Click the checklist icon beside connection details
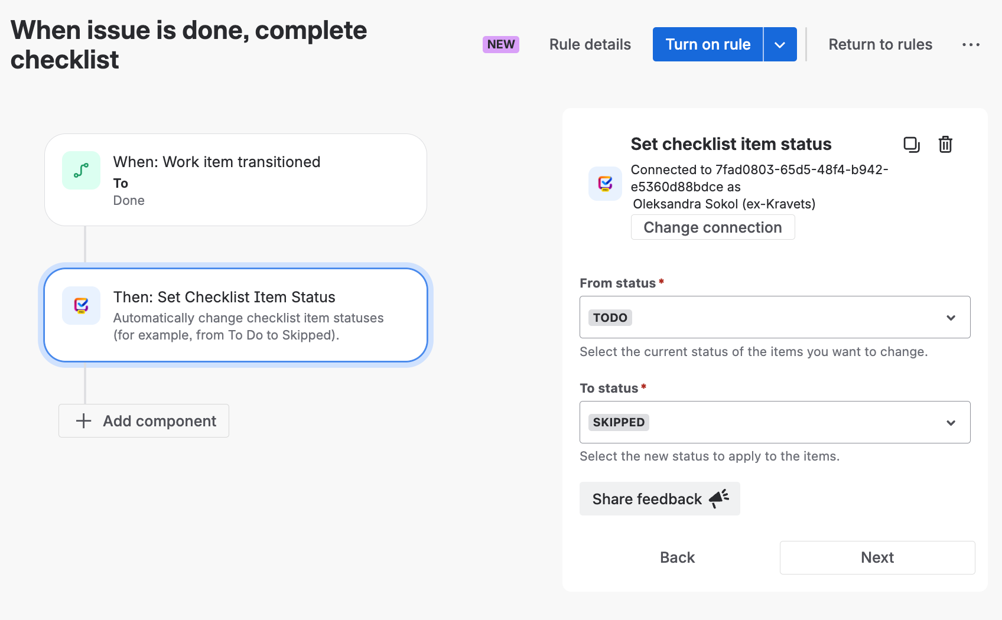 pos(605,184)
